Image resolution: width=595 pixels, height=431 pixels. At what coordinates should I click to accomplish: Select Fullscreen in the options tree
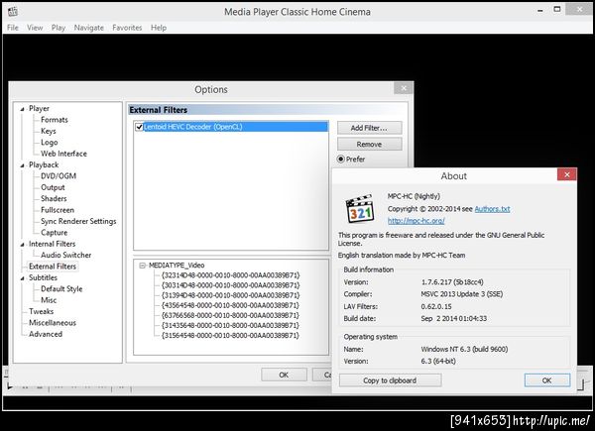58,210
